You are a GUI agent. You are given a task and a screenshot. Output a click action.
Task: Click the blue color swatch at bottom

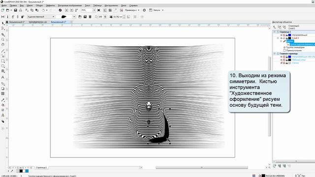(27, 171)
